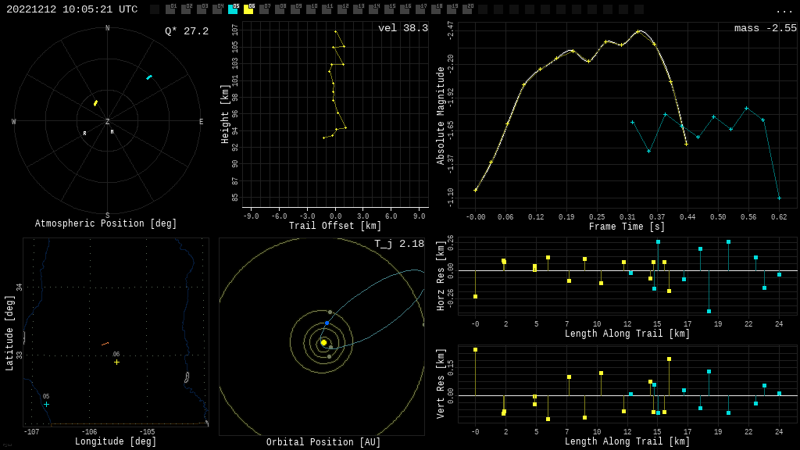
Task: Click the last cyan light curve point
Action: click(x=779, y=198)
